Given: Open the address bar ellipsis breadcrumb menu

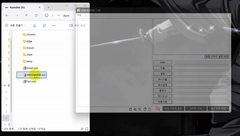Looking at the screenshot, I should [58, 16].
